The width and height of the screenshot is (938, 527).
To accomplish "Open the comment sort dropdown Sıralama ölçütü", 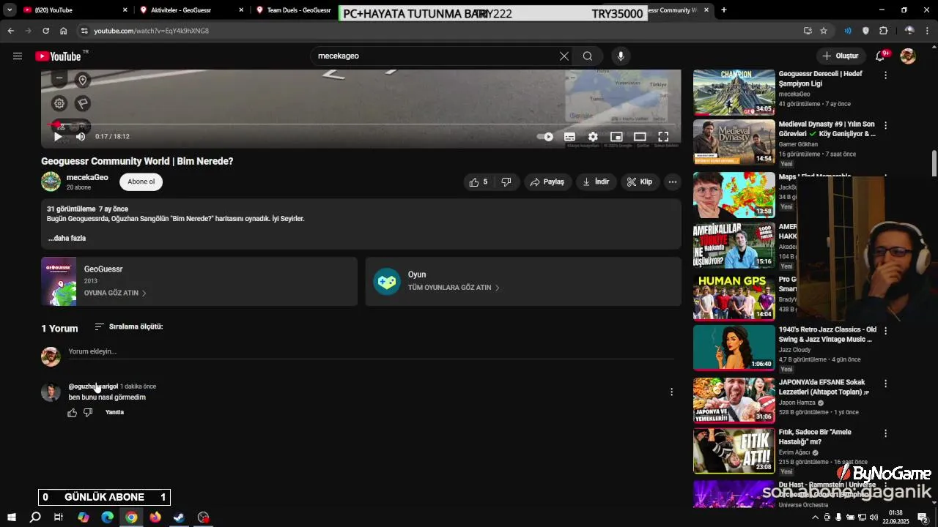I will click(x=129, y=326).
